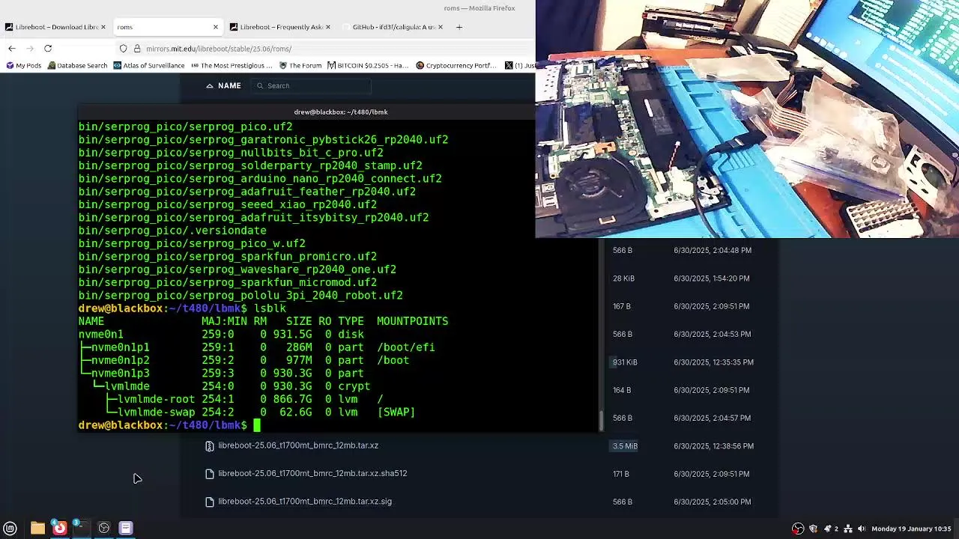Open Database Search bookmark

(77, 65)
